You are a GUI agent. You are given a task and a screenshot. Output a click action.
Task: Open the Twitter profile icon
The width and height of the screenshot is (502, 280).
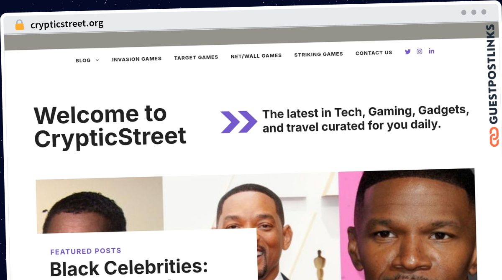pos(408,52)
